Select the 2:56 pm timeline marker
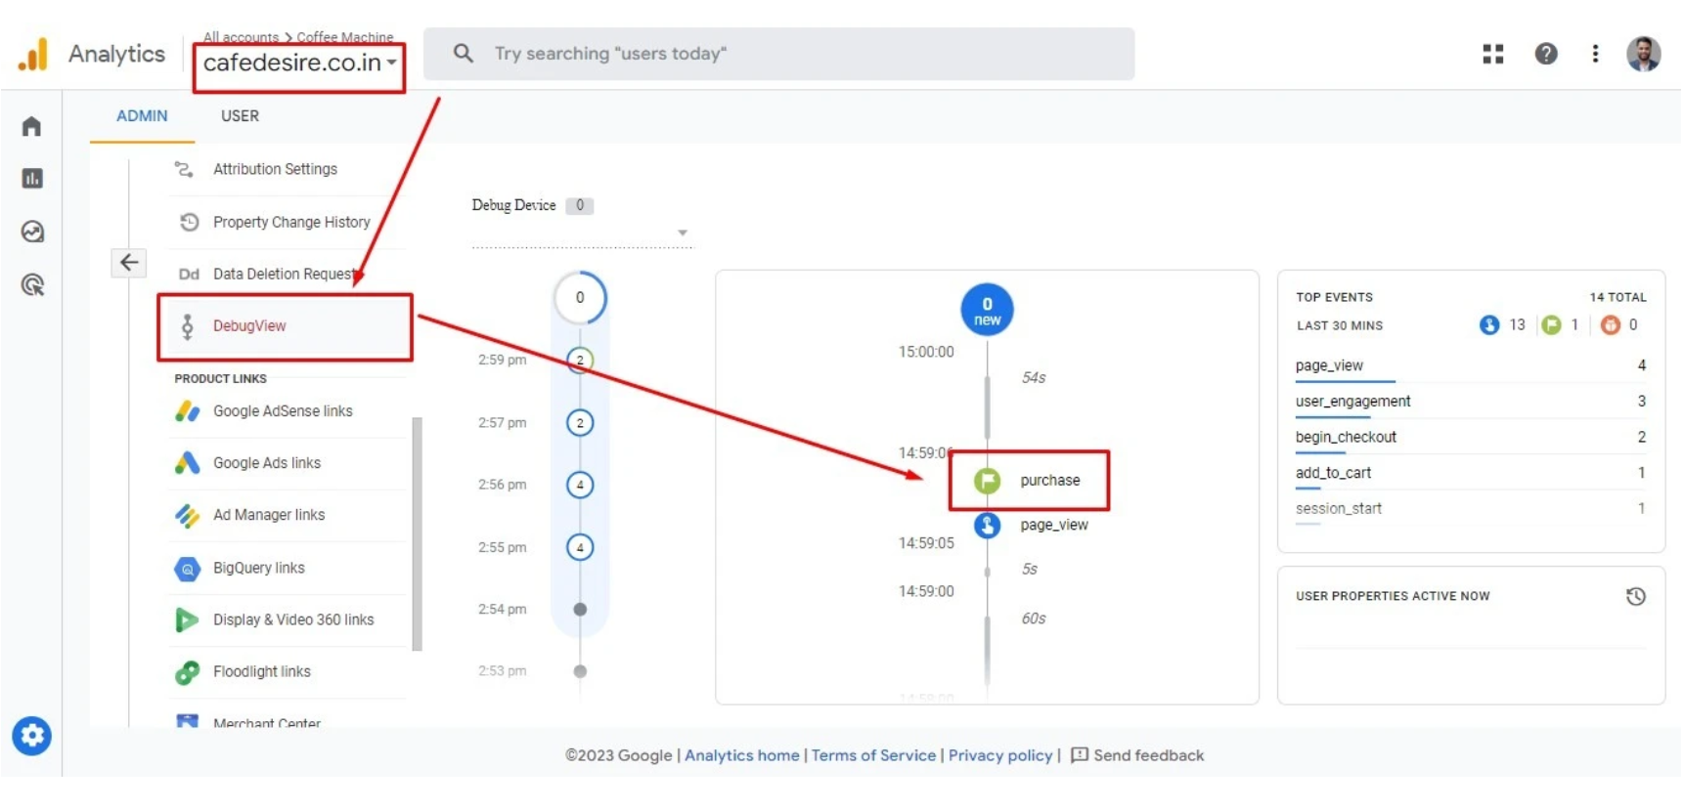 point(580,485)
